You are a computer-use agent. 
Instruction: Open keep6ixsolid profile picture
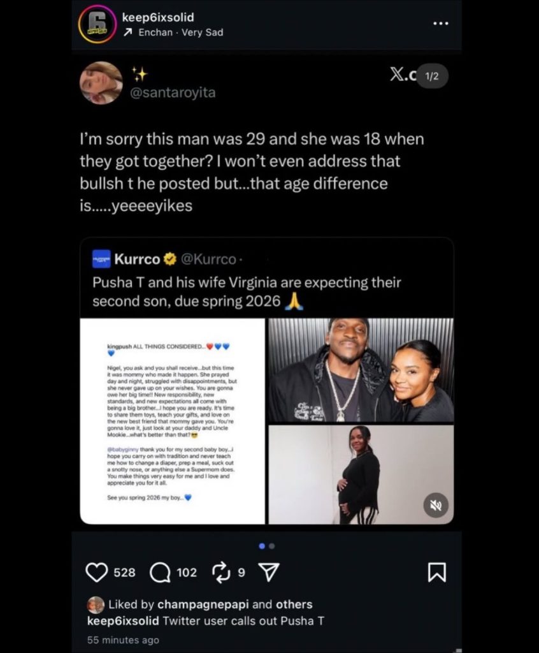pyautogui.click(x=97, y=24)
